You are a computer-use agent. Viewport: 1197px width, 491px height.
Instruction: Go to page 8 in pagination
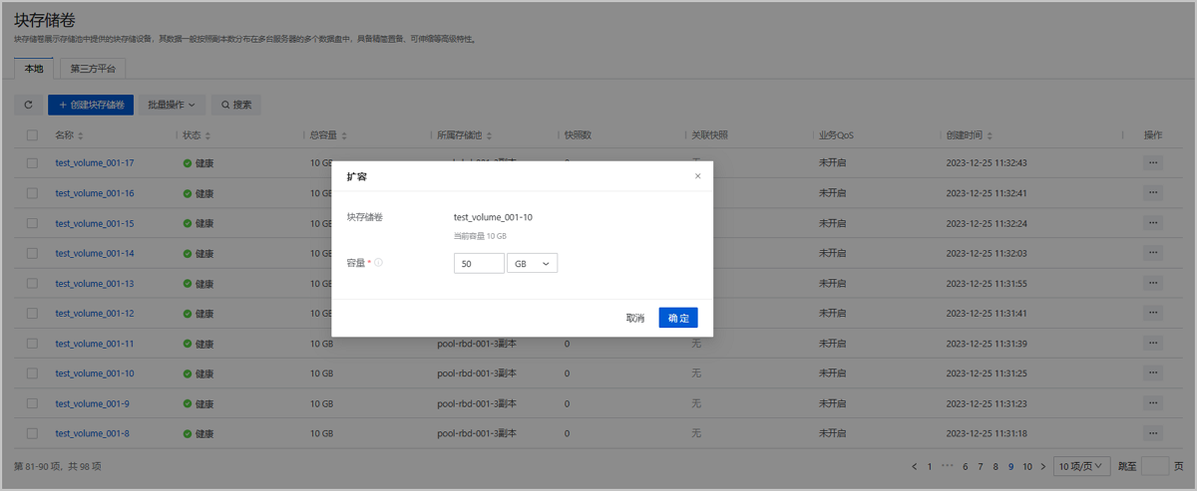tap(996, 466)
